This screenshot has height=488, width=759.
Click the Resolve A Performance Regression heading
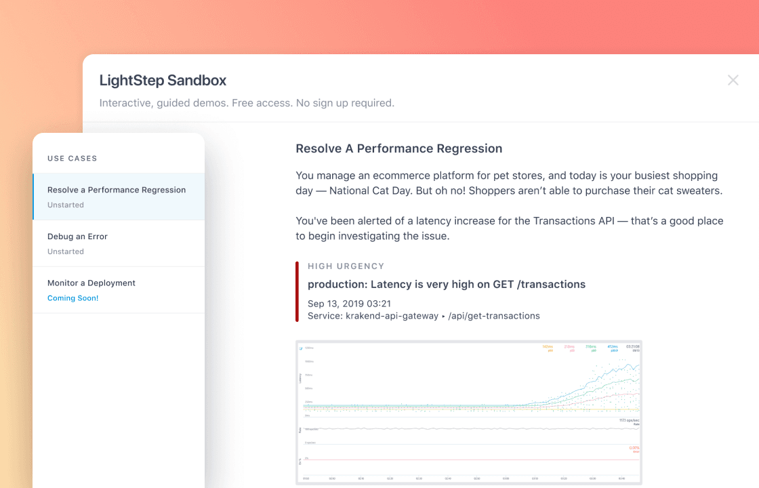[399, 148]
